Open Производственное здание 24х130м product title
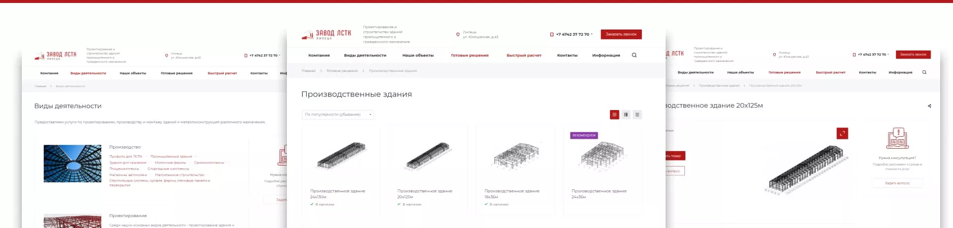 pyautogui.click(x=338, y=194)
